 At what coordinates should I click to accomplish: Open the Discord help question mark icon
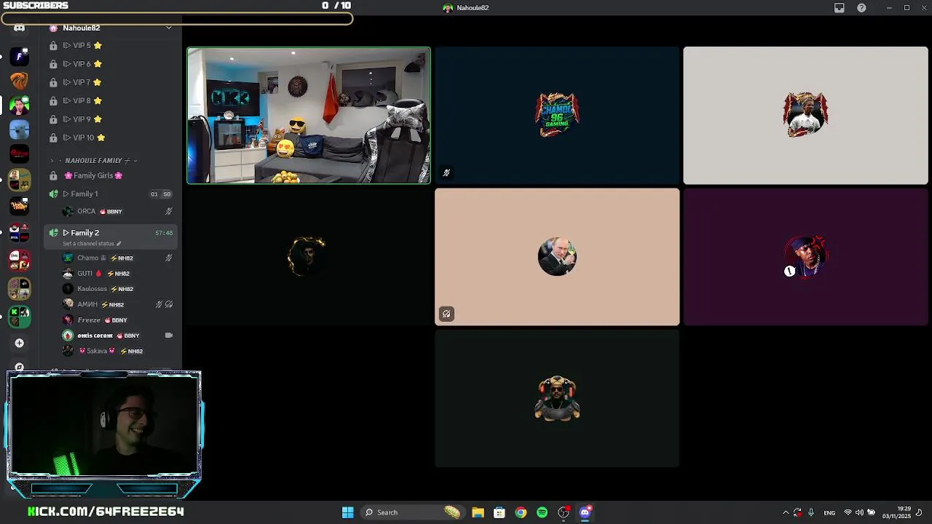tap(861, 8)
